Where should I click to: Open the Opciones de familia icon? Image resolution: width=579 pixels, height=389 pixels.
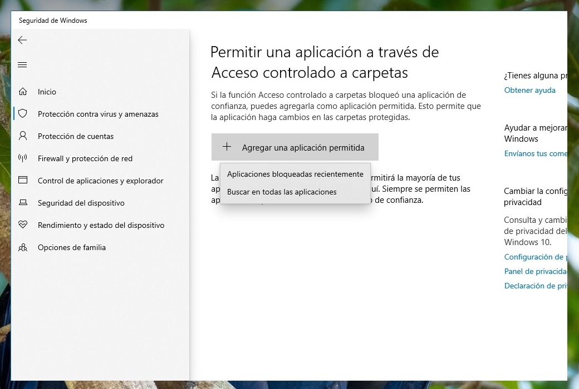[x=22, y=247]
